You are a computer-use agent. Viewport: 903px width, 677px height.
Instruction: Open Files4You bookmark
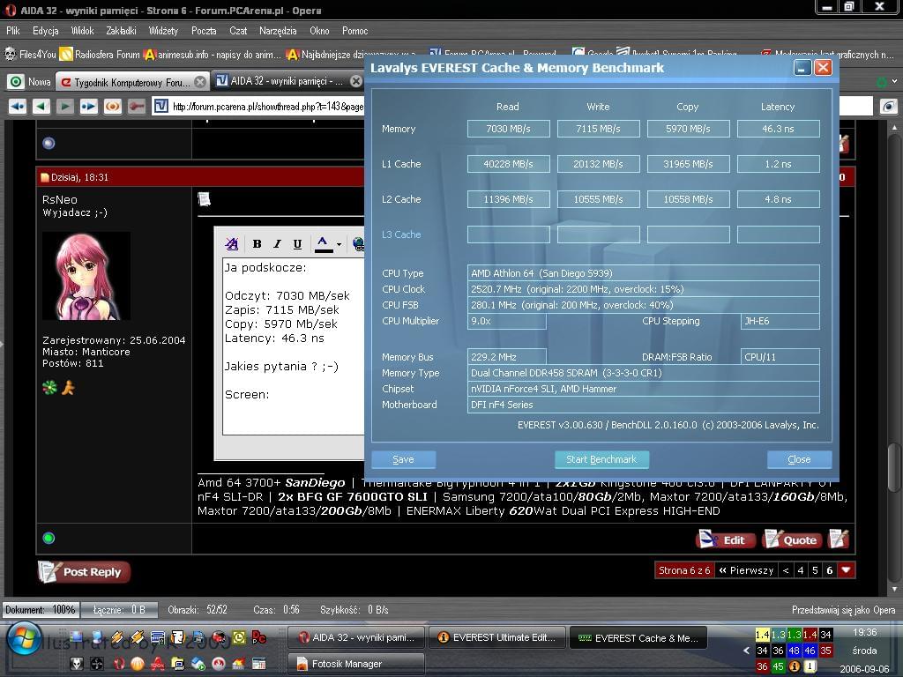(x=31, y=54)
